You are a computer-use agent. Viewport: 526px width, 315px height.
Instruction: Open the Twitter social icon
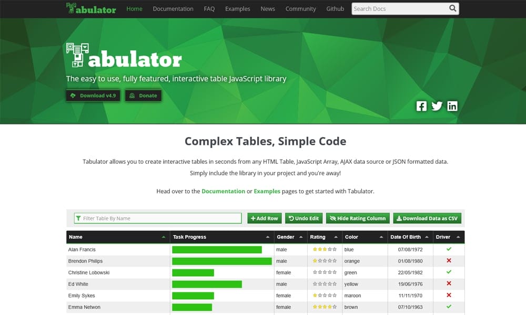pos(437,106)
